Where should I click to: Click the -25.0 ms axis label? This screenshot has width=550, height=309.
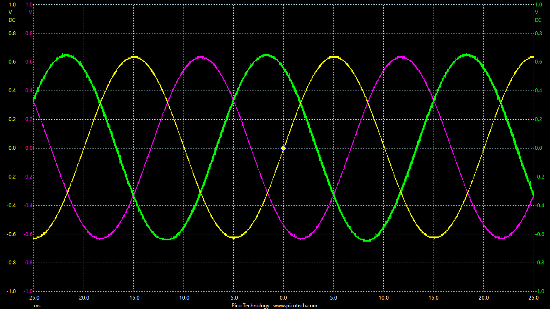tap(34, 297)
